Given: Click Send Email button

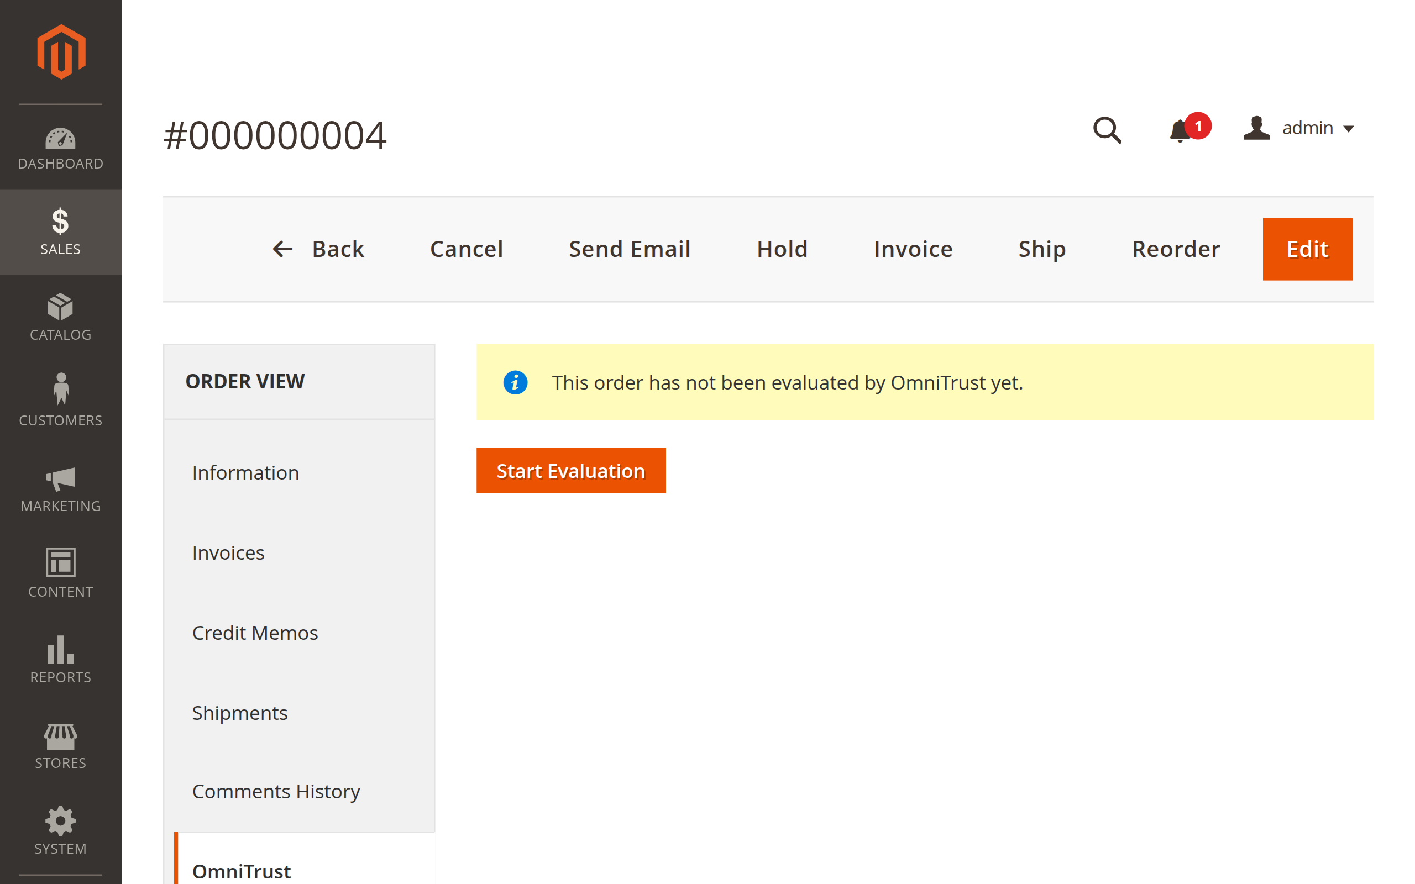Looking at the screenshot, I should coord(630,249).
